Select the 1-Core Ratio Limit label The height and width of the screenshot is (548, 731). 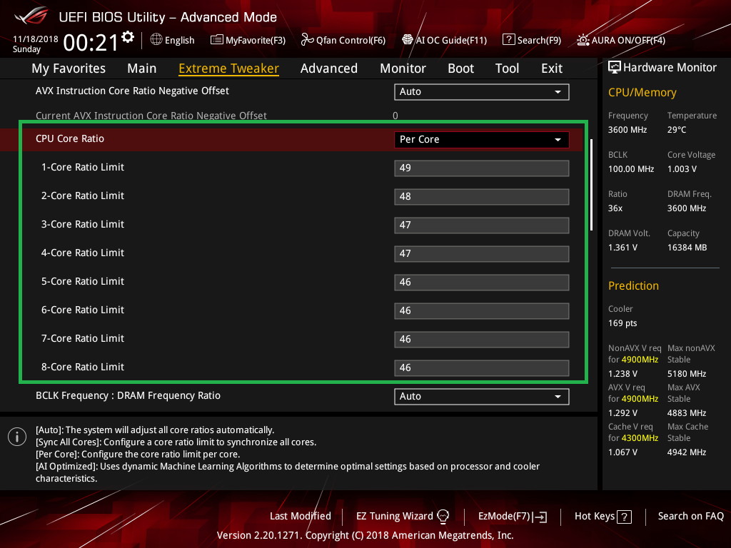(83, 167)
